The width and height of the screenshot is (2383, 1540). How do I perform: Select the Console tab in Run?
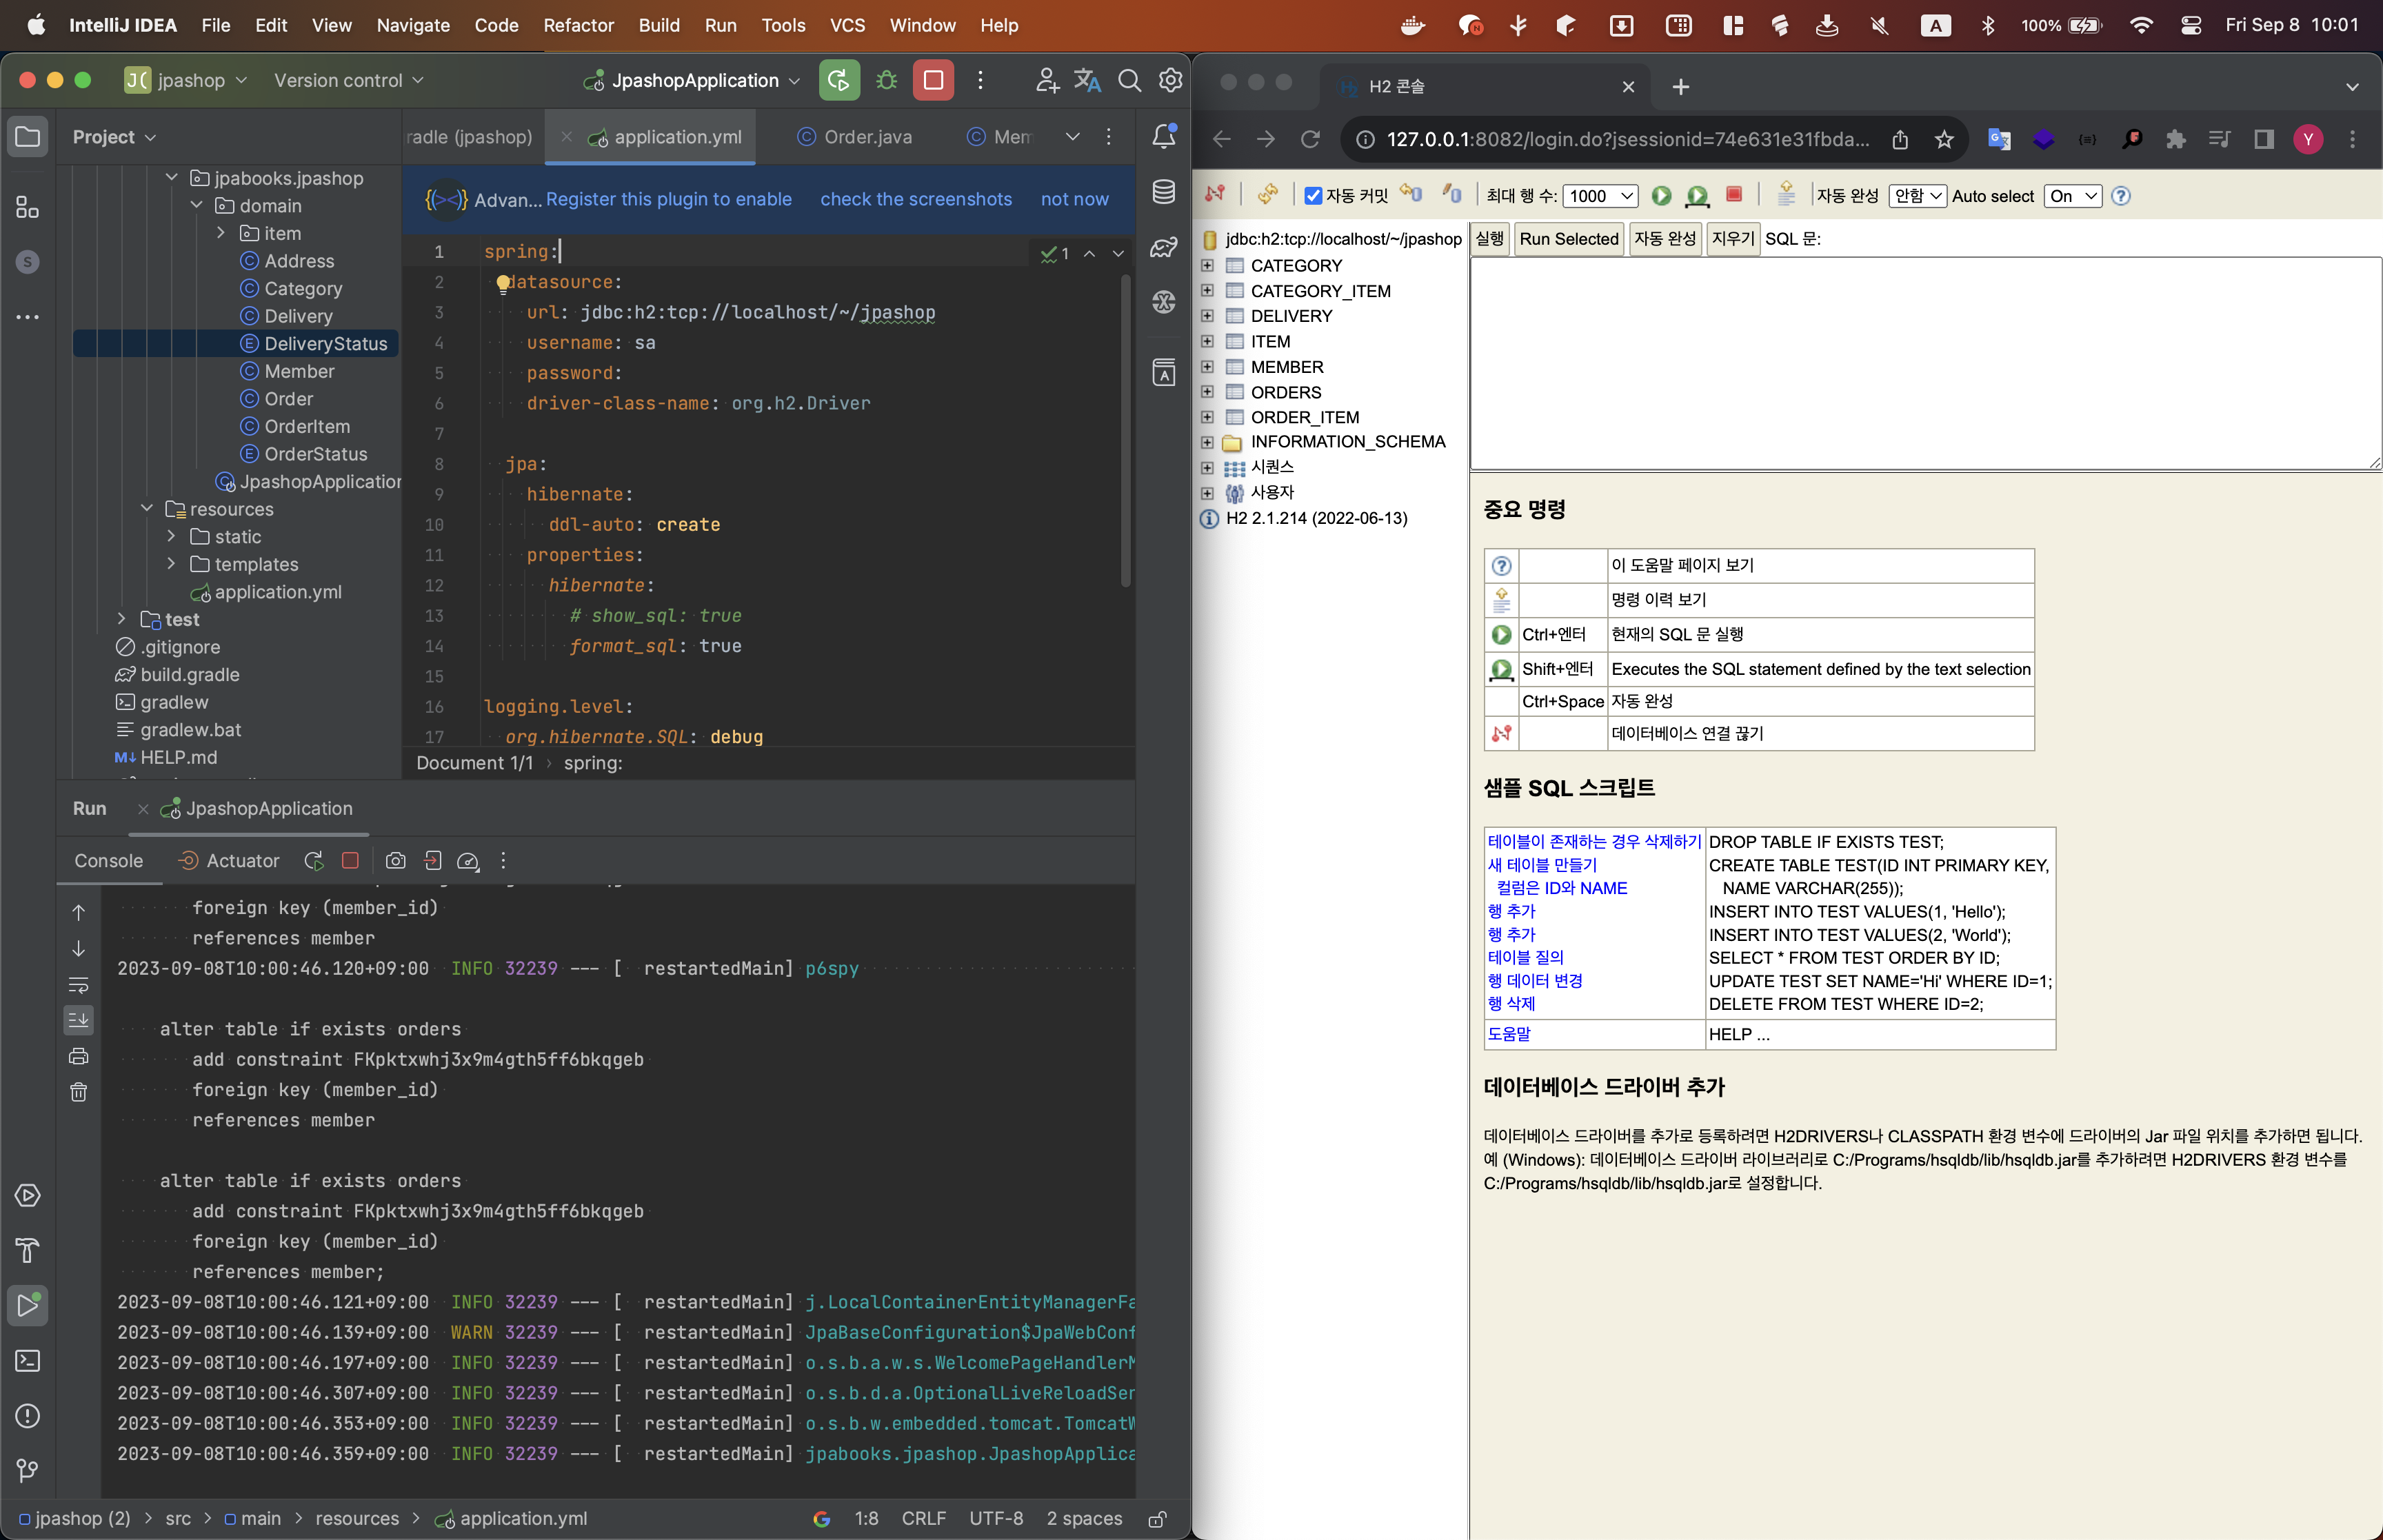pyautogui.click(x=109, y=861)
